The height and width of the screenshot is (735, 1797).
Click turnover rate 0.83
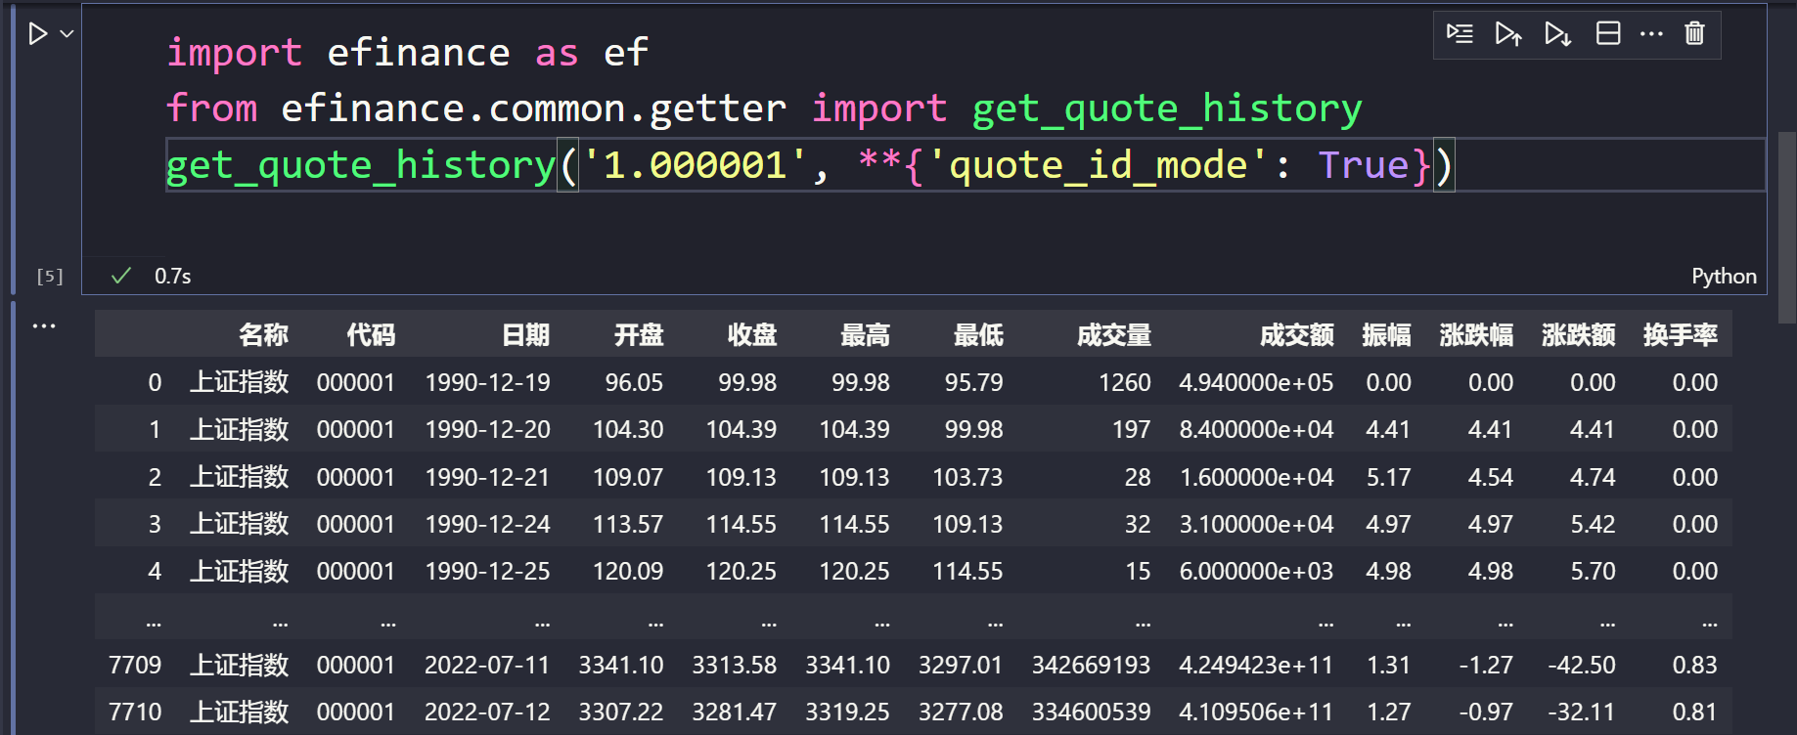(x=1695, y=665)
